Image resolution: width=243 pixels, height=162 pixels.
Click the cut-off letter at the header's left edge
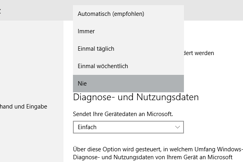click(x=1, y=11)
